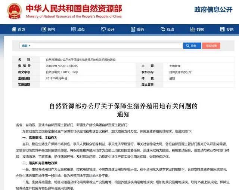Click heading 二、落实和完善用地政策

[x=40, y=163]
